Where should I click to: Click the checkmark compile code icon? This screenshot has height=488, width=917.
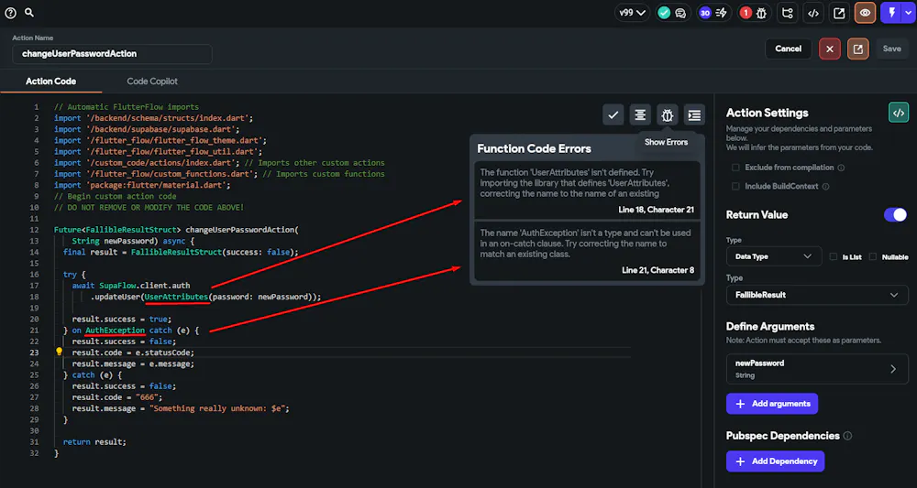pos(613,115)
